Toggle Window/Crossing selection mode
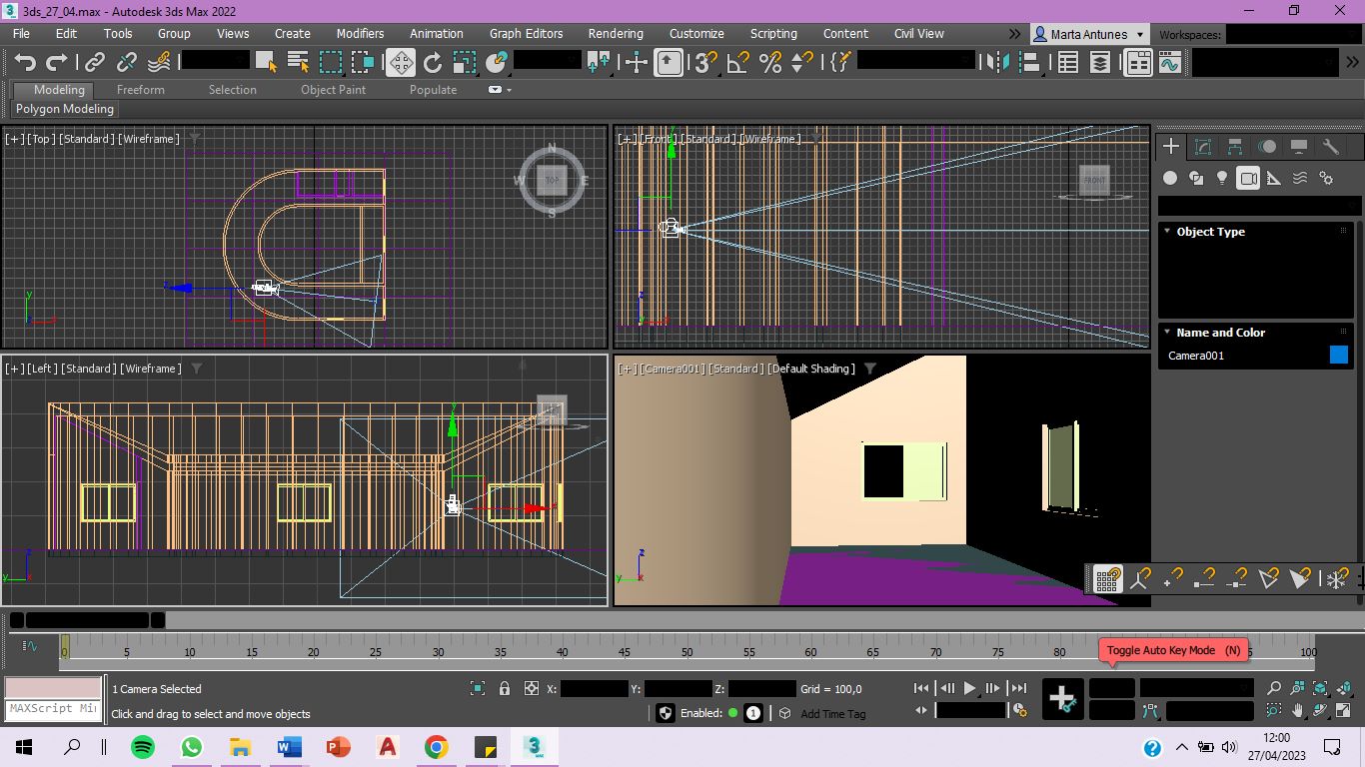The height and width of the screenshot is (767, 1365). click(363, 63)
